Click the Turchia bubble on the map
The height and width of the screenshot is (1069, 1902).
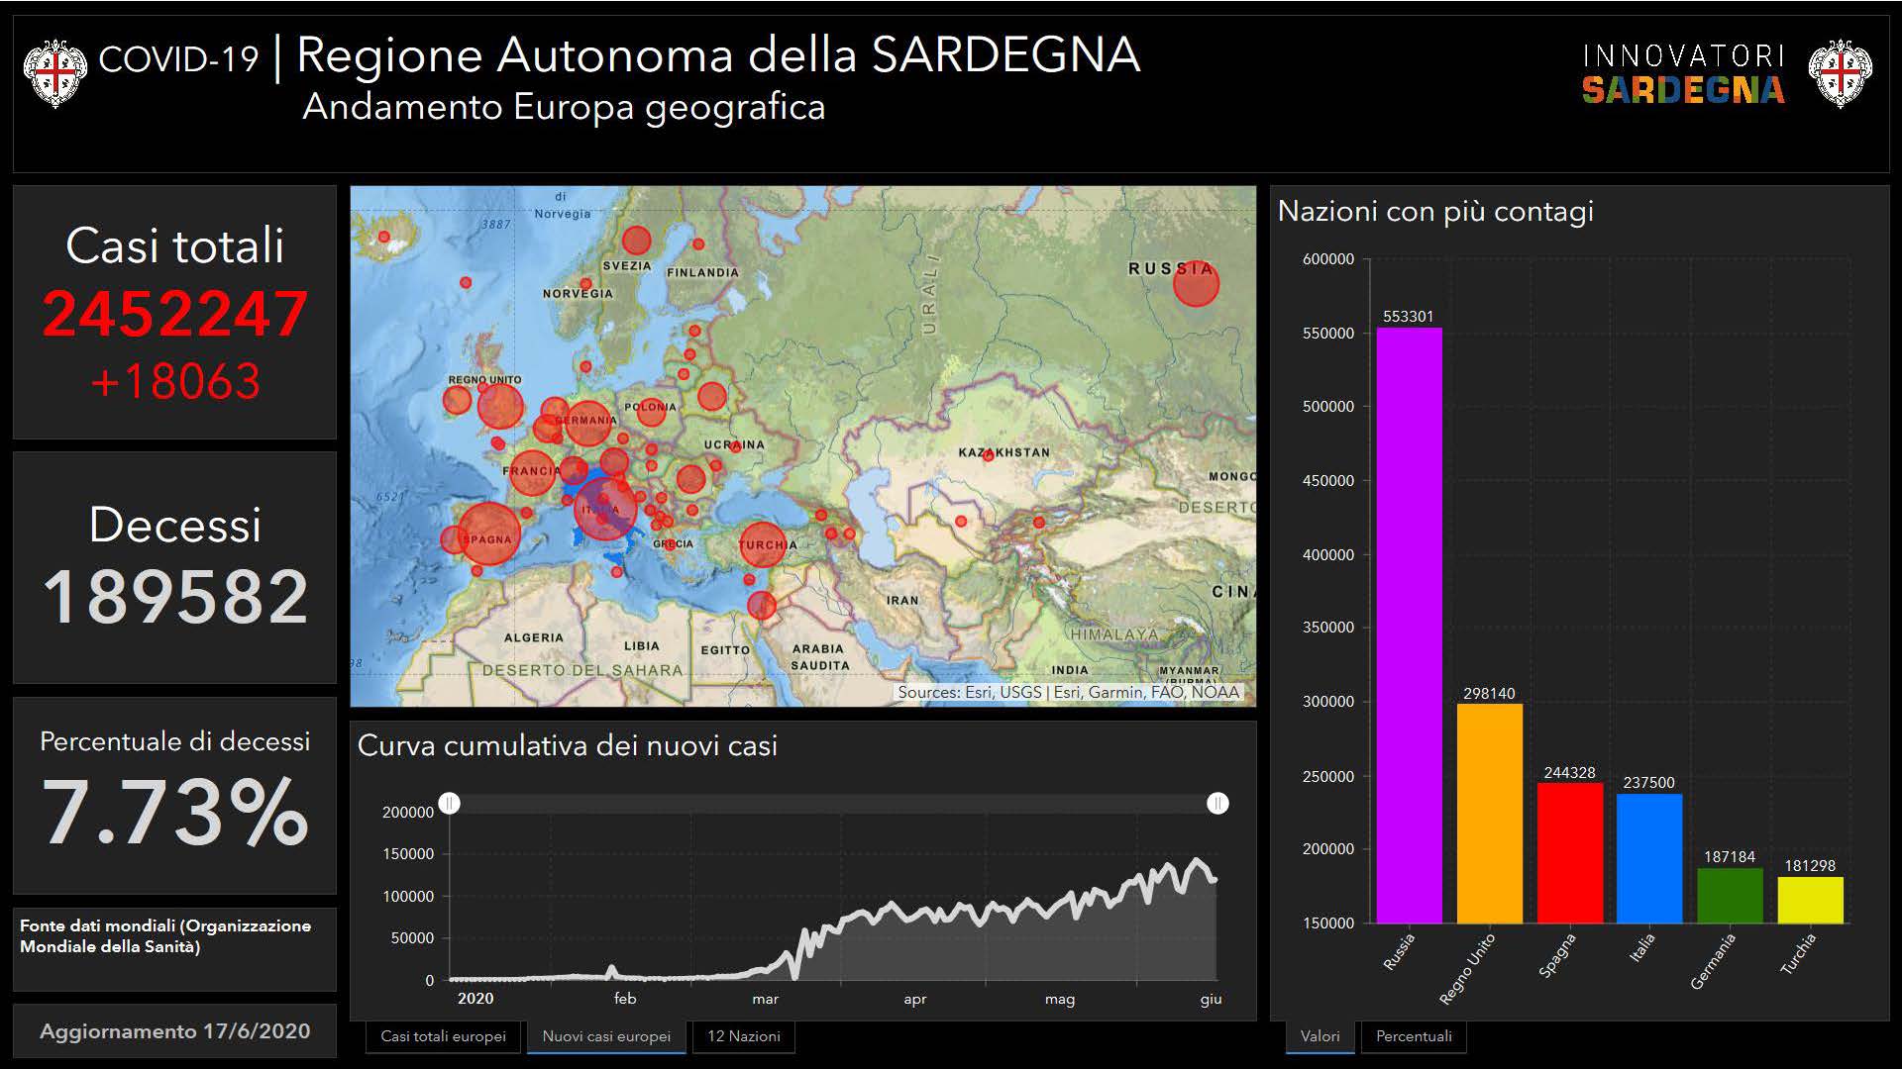click(x=762, y=545)
